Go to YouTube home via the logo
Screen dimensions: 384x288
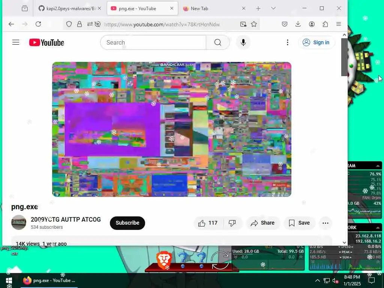[x=46, y=43]
